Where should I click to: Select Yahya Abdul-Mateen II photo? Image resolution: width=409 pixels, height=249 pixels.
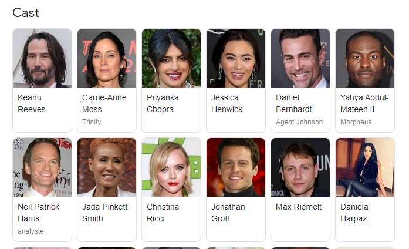pos(365,58)
